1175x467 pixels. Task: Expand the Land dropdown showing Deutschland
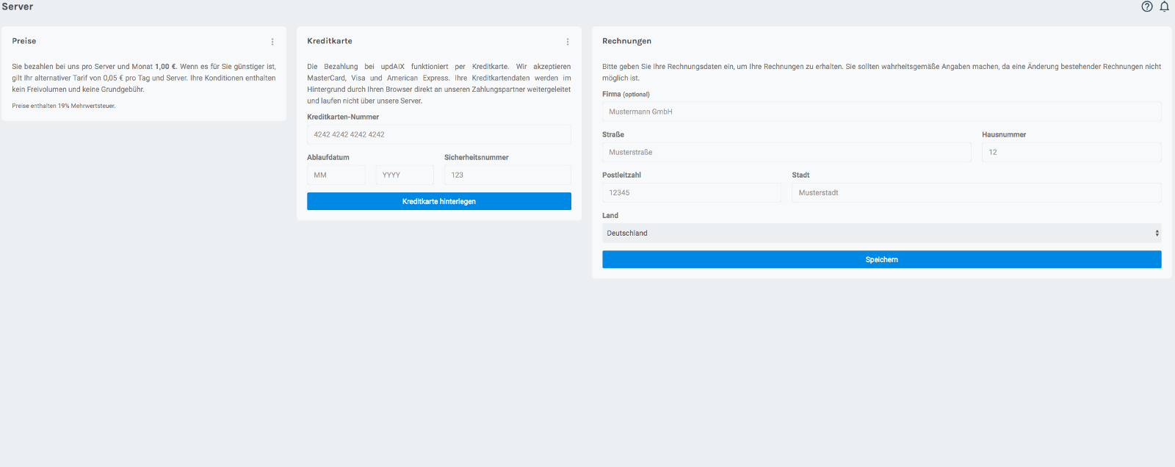(x=881, y=233)
